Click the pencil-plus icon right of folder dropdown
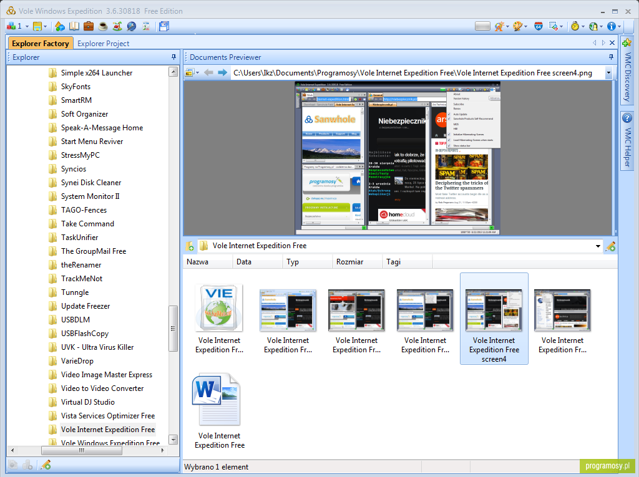 click(x=610, y=246)
